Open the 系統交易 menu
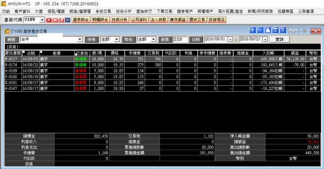 pyautogui.click(x=103, y=11)
